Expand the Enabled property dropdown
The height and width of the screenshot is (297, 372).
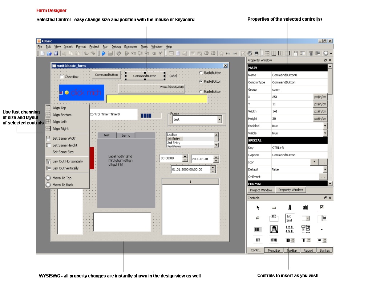[x=325, y=126]
